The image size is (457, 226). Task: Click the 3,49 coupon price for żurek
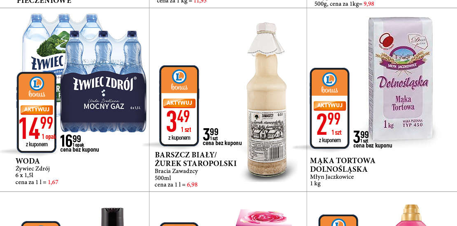click(178, 120)
